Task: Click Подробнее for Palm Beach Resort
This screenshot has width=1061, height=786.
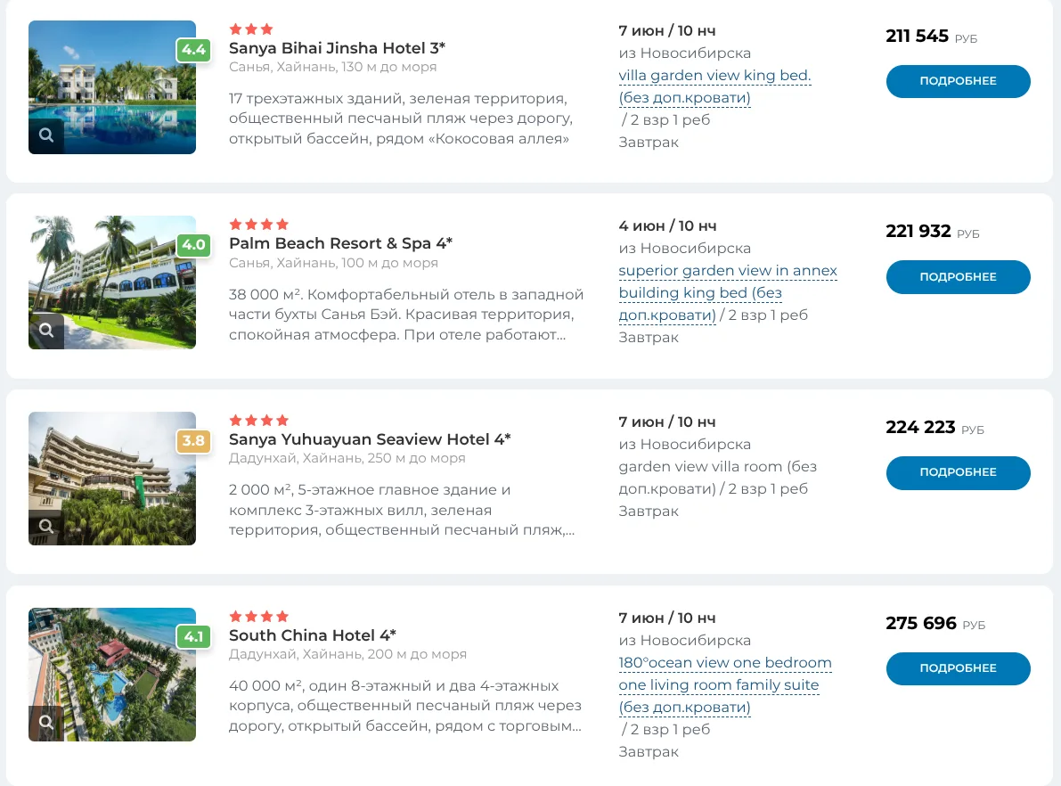Action: pyautogui.click(x=959, y=277)
